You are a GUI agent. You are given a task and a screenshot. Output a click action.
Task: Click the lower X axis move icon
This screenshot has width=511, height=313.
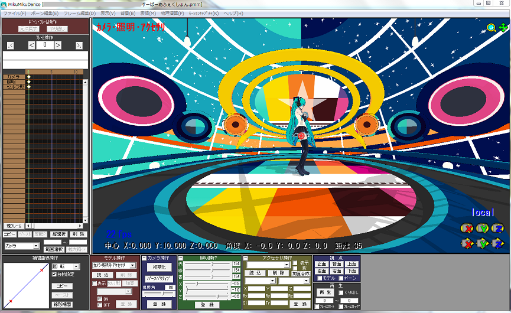click(x=467, y=243)
